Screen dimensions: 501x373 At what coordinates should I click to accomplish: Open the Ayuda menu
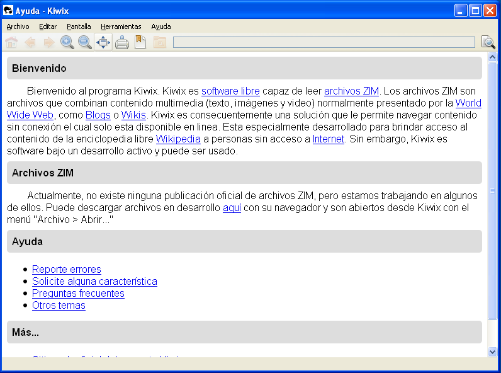161,26
